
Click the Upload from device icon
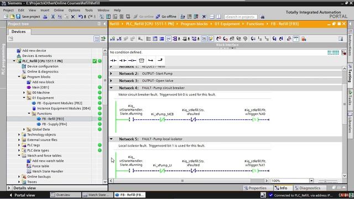tap(115, 17)
